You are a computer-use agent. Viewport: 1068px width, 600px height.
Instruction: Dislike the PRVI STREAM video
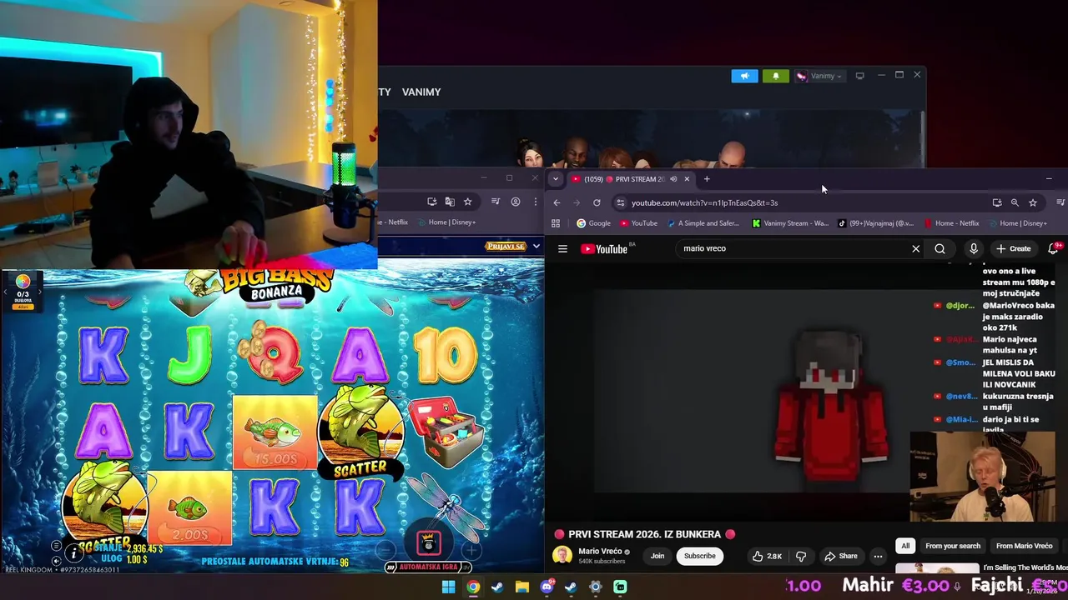801,556
